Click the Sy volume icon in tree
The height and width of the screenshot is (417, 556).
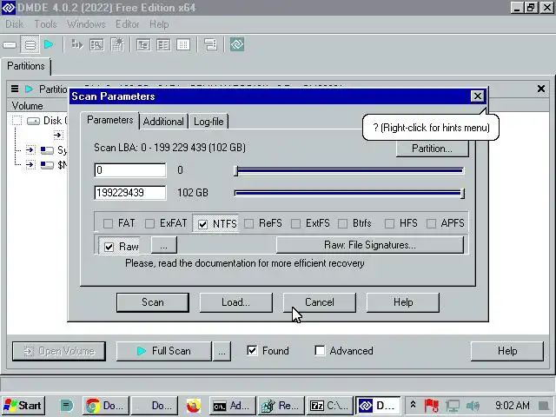click(47, 150)
